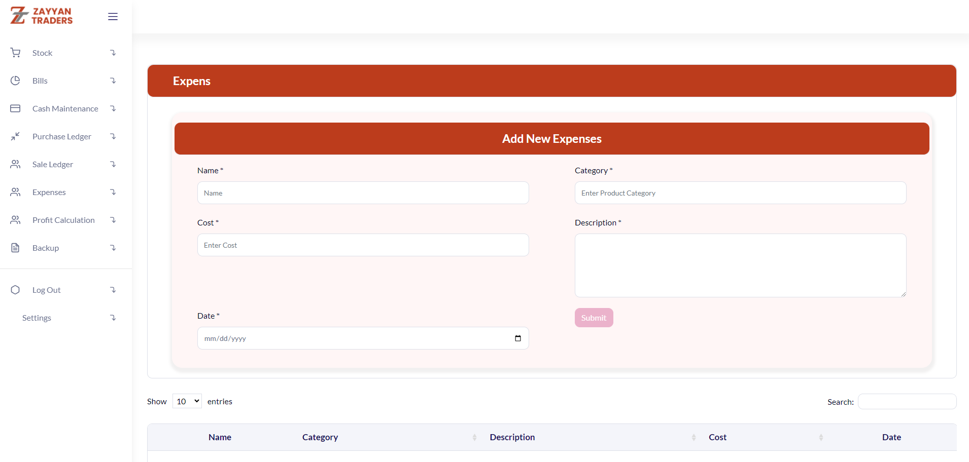This screenshot has height=462, width=969.
Task: Click the Purchase Ledger arrows icon
Action: 16,136
